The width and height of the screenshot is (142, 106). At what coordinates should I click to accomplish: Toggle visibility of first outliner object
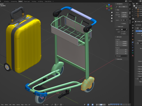pyautogui.click(x=132, y=10)
